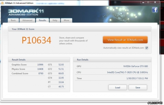Click the GT3 result 66.65
The height and width of the screenshot is (105, 164).
tap(61, 73)
